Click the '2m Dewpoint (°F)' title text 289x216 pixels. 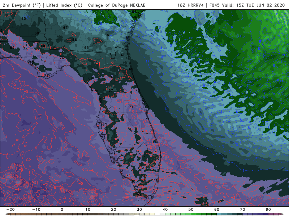(22, 5)
